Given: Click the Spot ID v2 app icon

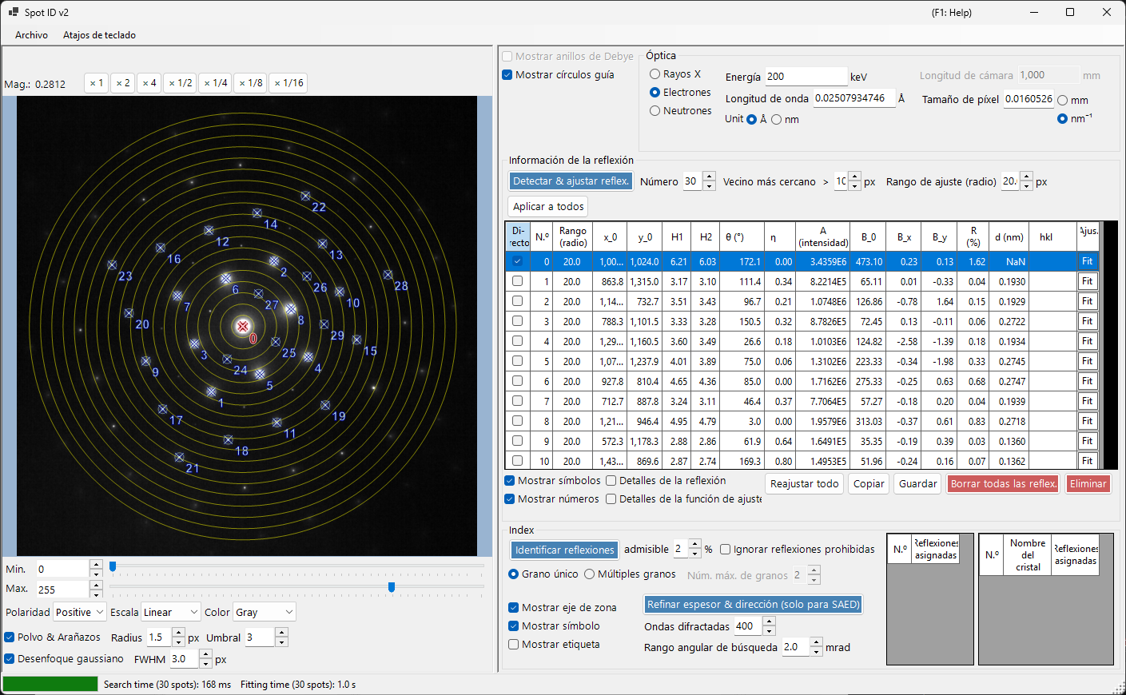Looking at the screenshot, I should pos(13,12).
